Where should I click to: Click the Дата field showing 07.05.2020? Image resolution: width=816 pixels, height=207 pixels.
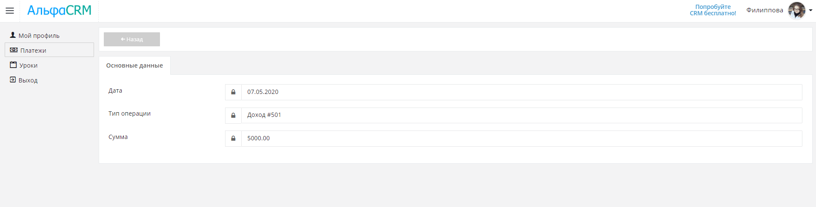521,92
